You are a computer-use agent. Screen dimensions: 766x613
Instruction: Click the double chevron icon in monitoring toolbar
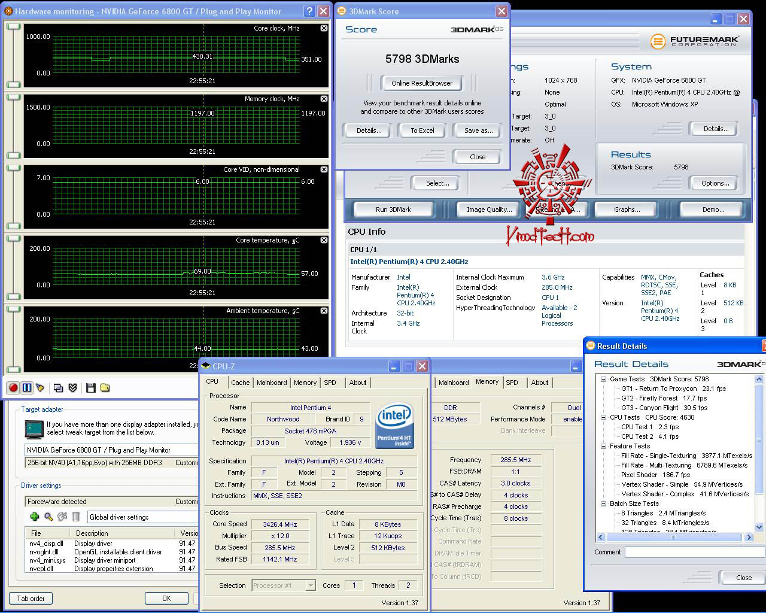click(x=72, y=388)
